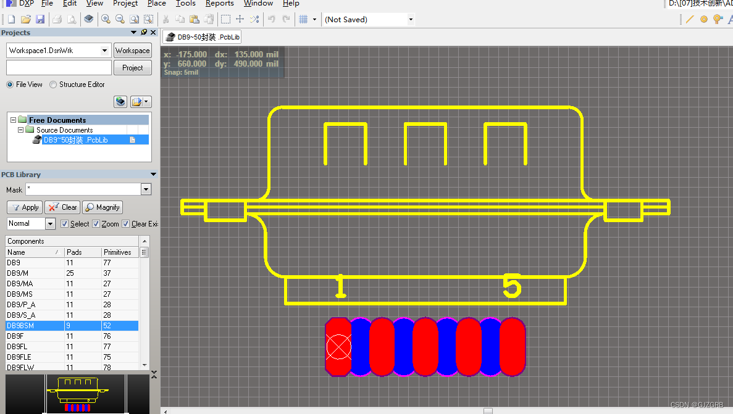Image resolution: width=733 pixels, height=414 pixels.
Task: Open the Projects panel options arrow
Action: [x=134, y=32]
